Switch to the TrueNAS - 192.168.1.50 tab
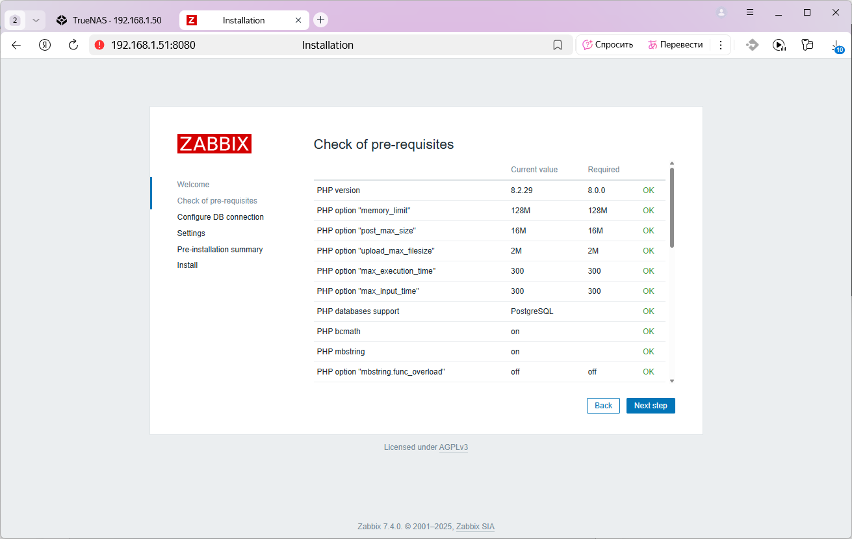 109,20
